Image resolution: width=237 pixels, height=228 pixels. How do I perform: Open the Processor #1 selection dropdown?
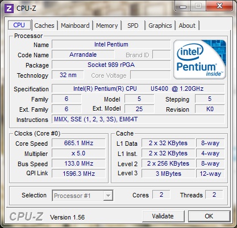click(x=82, y=196)
